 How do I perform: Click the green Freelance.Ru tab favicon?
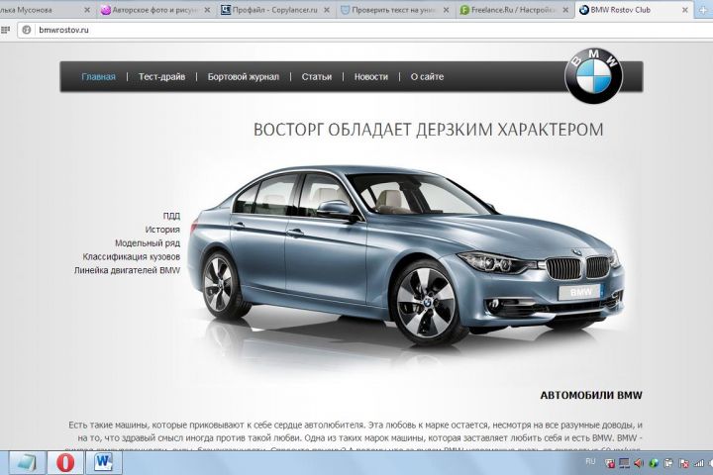[x=464, y=10]
